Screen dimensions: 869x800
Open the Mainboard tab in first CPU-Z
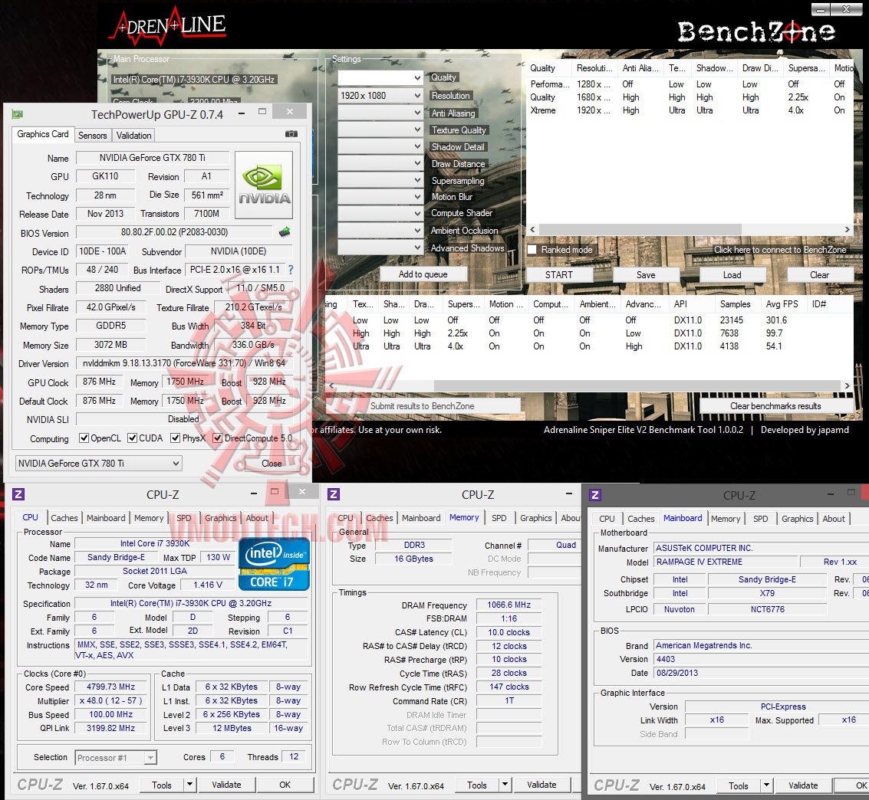[x=106, y=518]
